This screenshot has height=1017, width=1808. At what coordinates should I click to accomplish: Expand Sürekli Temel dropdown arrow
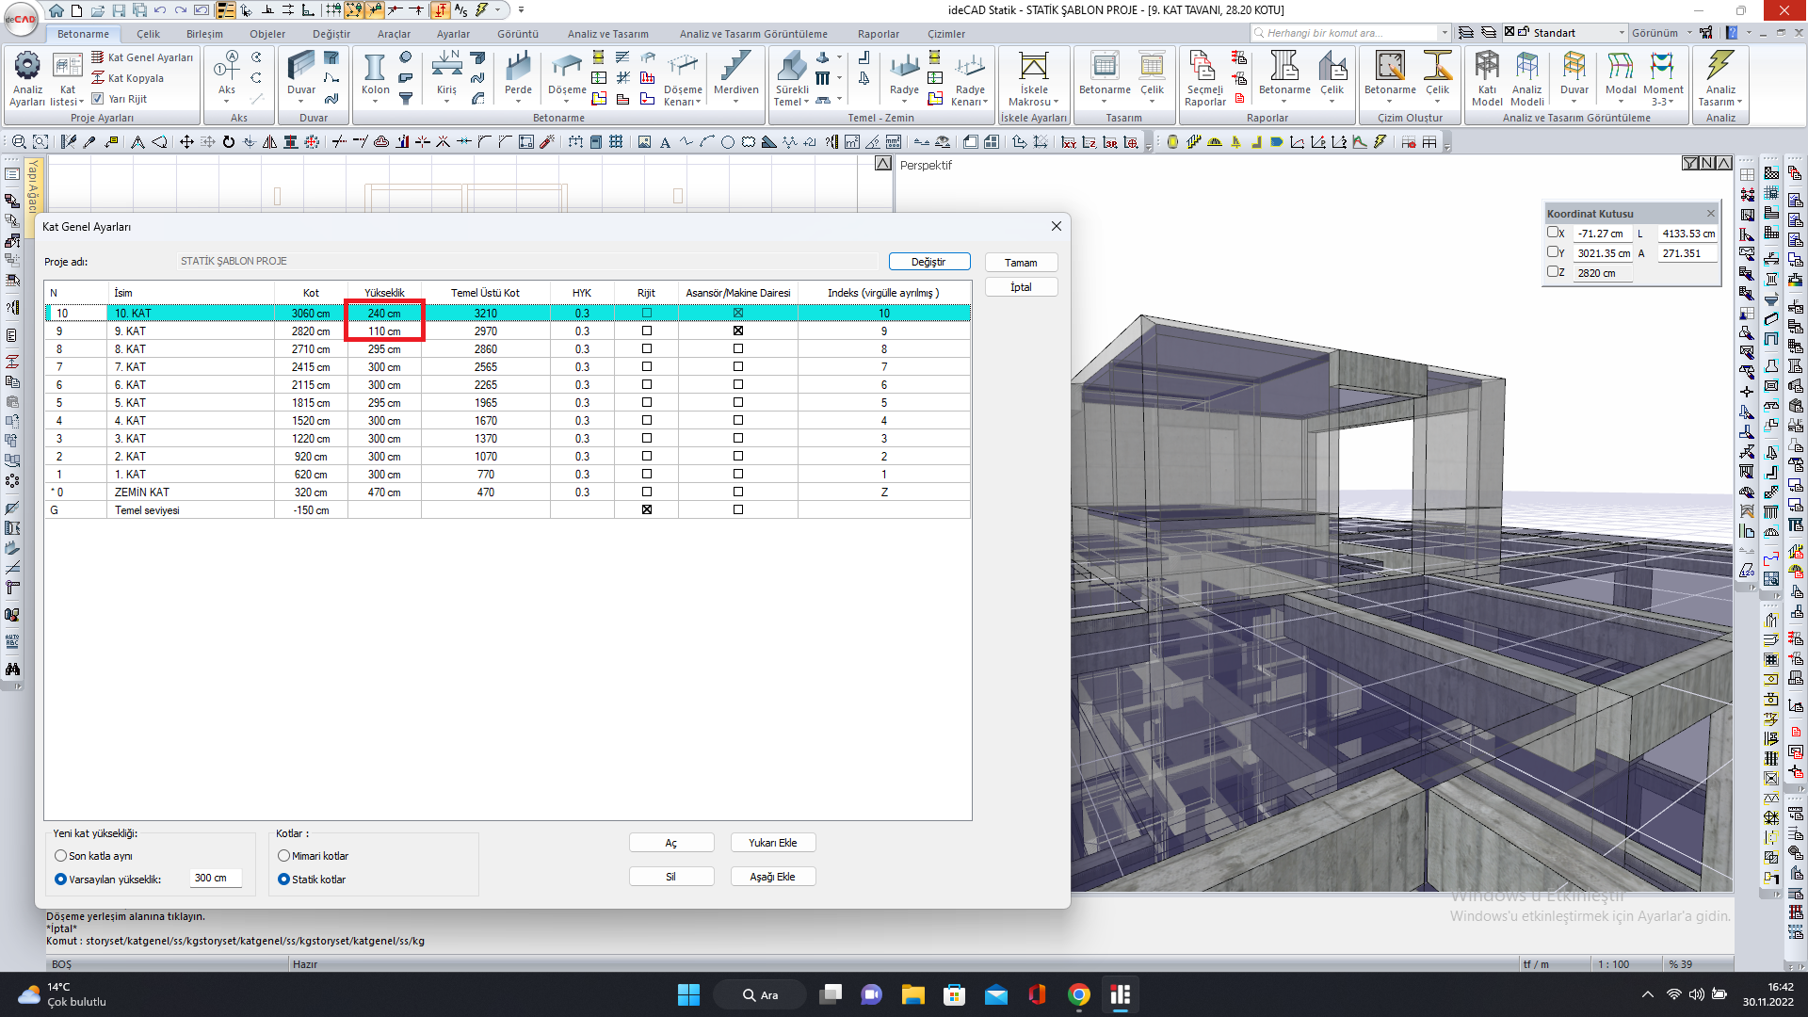coord(806,102)
